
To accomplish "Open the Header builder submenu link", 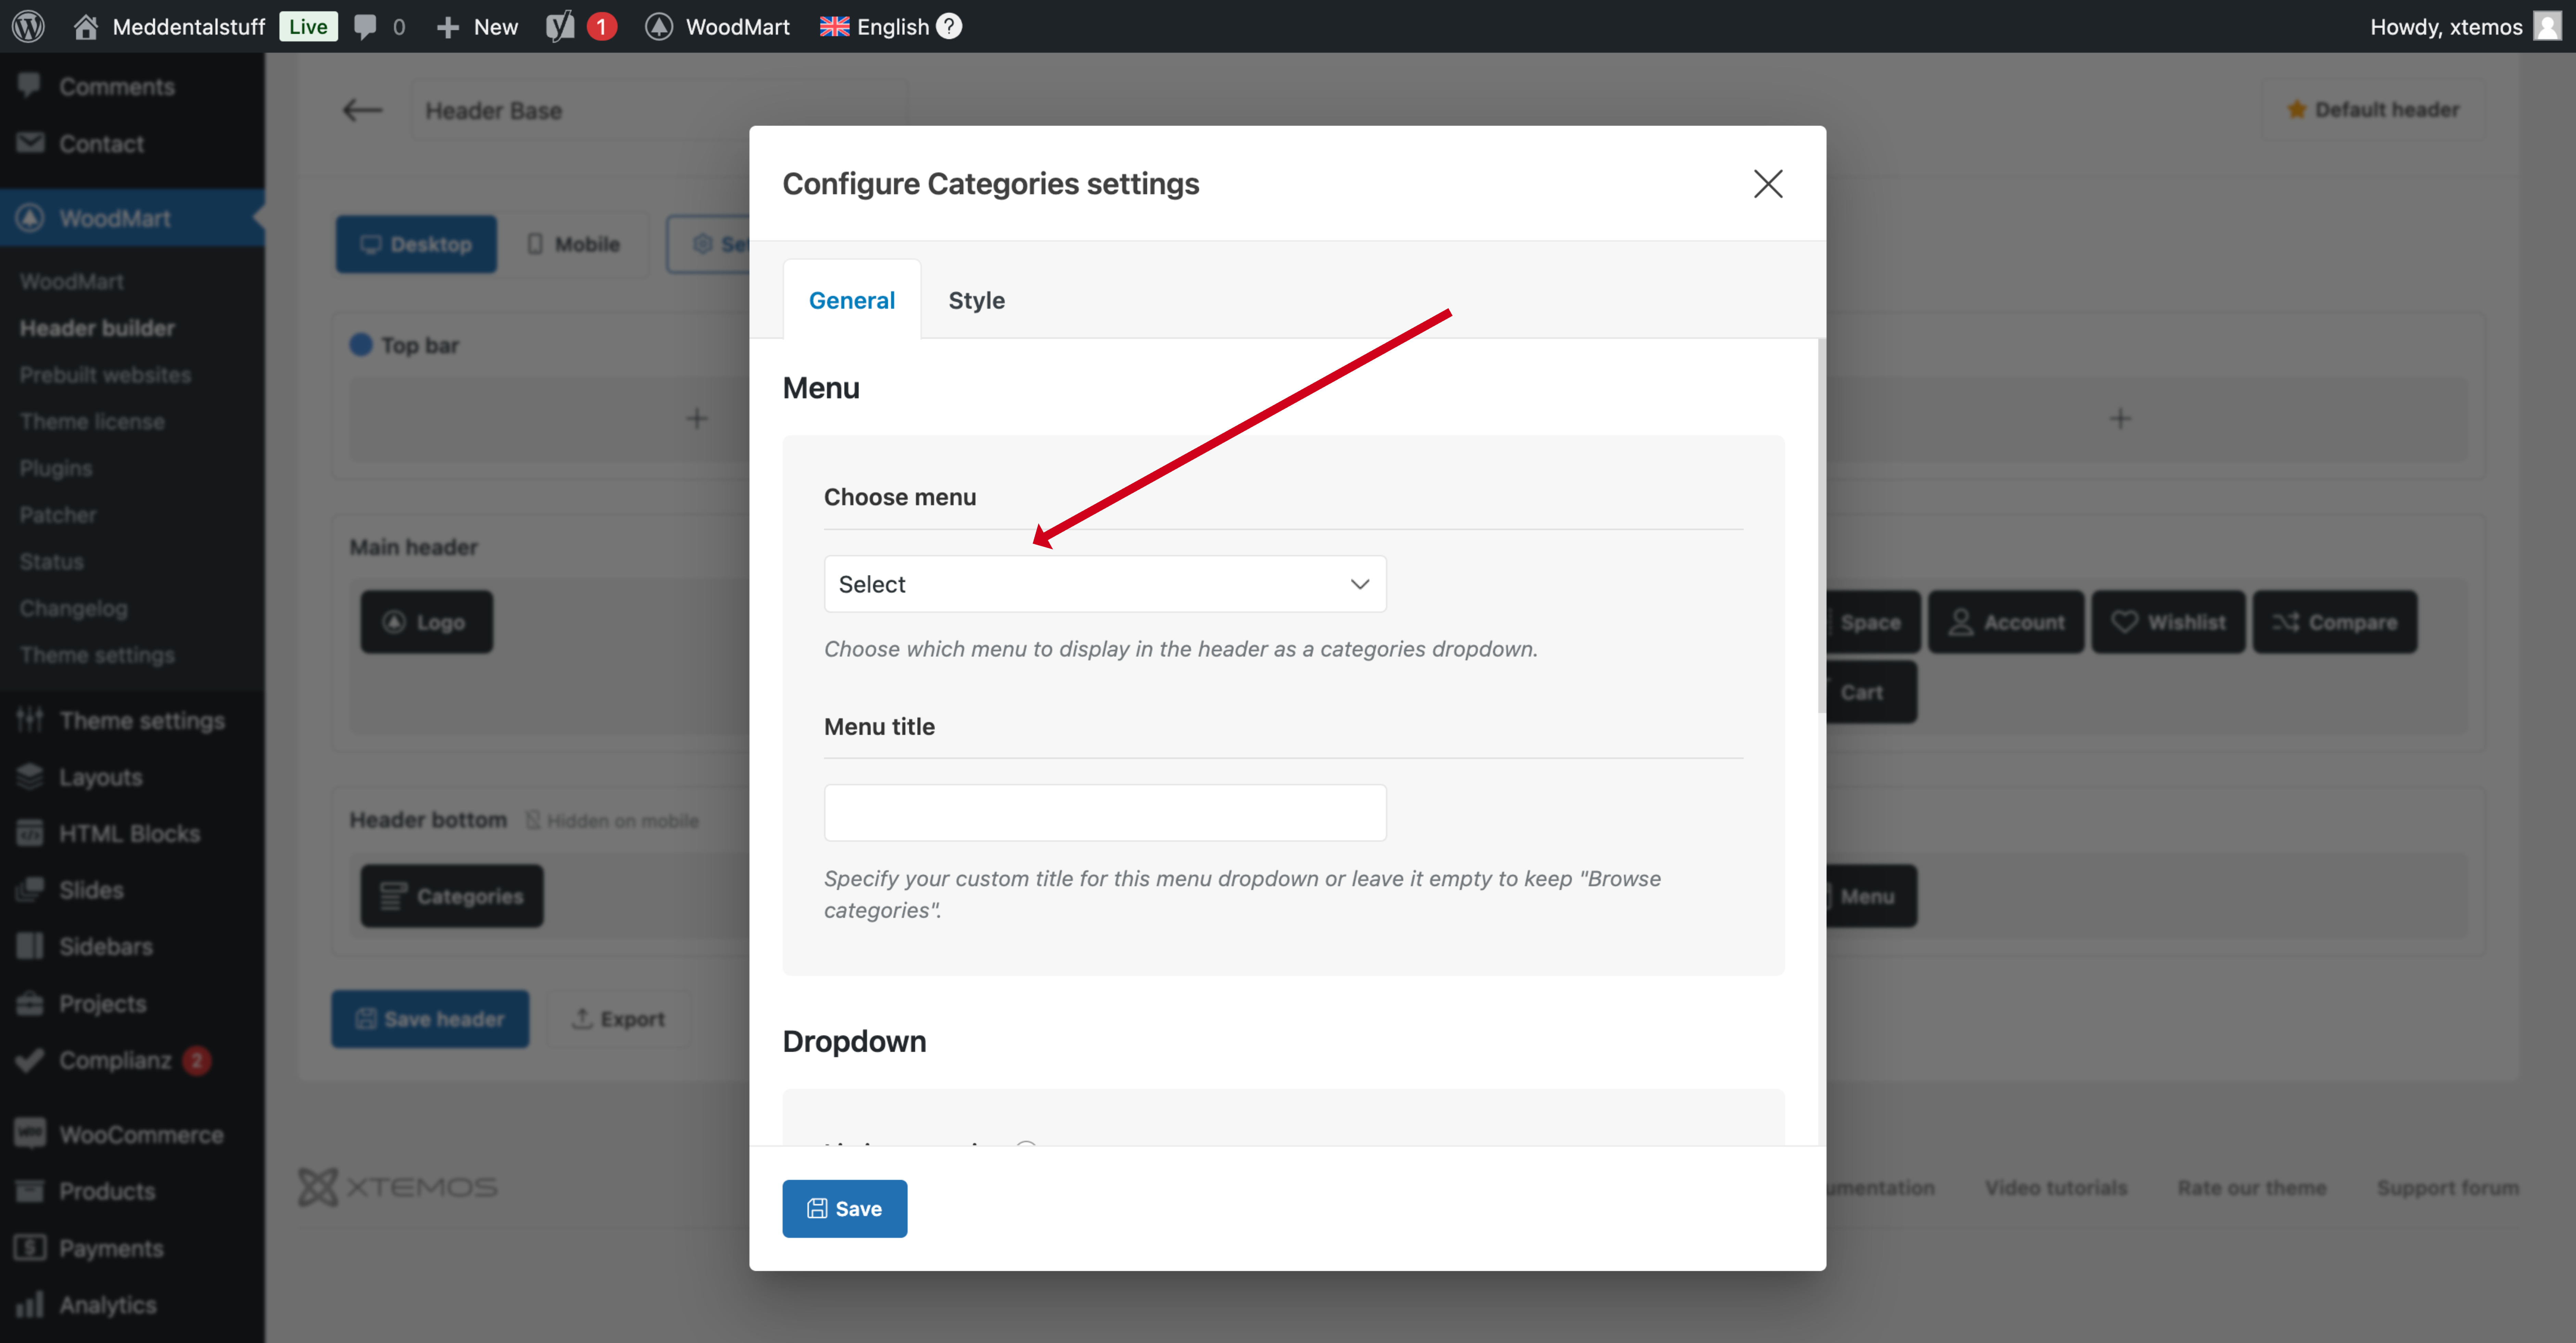I will 97,328.
